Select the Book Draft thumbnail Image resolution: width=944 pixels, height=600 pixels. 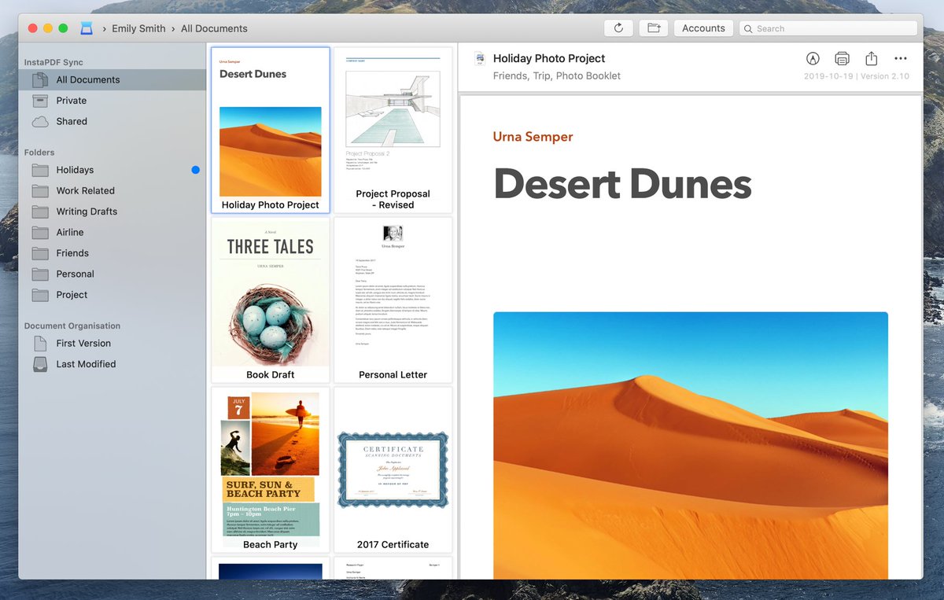coord(270,300)
